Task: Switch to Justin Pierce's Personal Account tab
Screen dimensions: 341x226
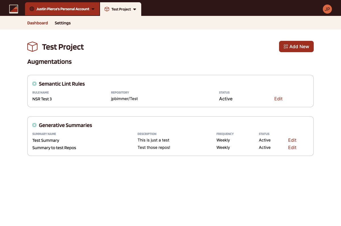Action: 63,9
